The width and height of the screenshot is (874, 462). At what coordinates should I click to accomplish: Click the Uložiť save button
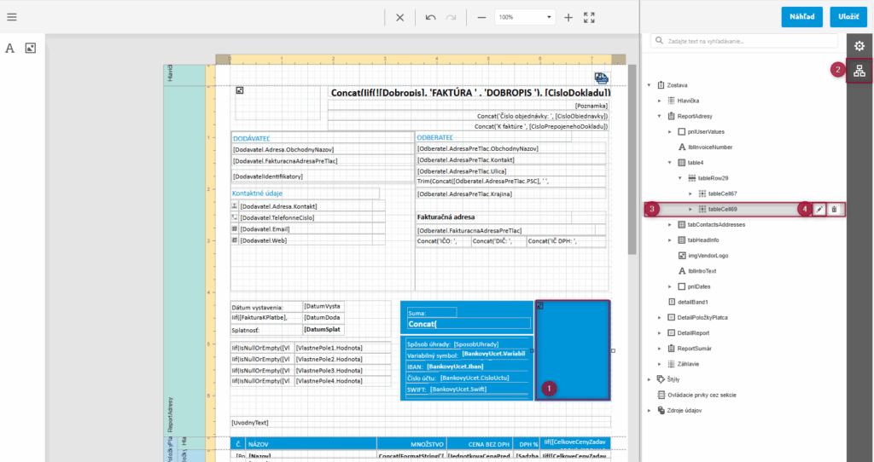point(848,17)
